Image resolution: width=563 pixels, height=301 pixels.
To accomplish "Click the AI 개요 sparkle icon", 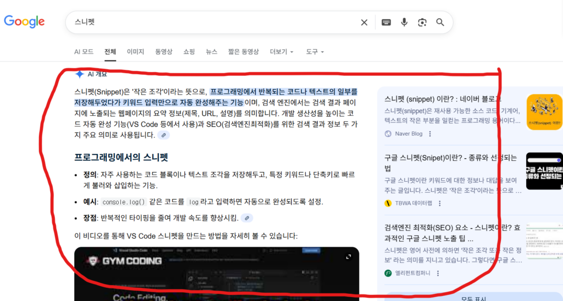I will click(79, 74).
